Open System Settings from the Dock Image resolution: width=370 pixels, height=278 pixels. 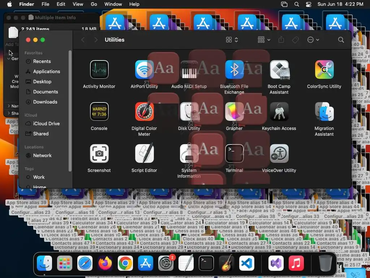166,263
